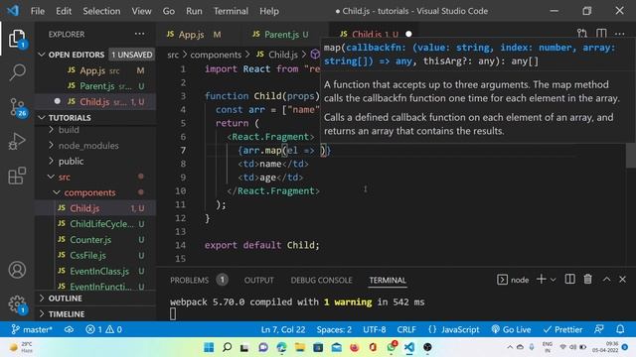Click the feedback icon in status bar
The height and width of the screenshot is (357, 636).
599,329
